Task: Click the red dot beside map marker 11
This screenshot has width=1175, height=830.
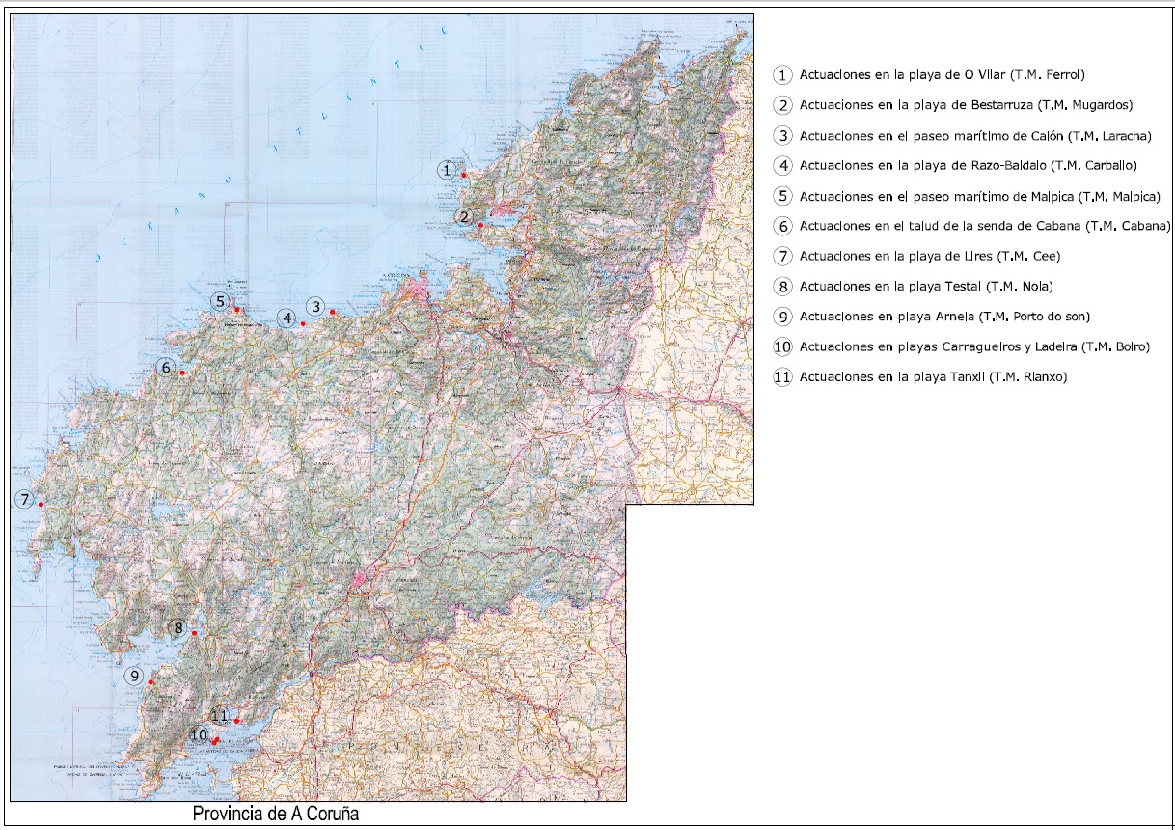Action: [237, 721]
